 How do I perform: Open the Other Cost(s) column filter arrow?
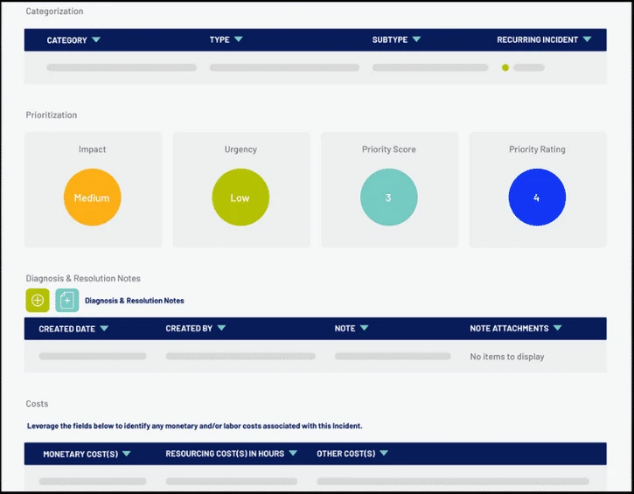(x=384, y=453)
